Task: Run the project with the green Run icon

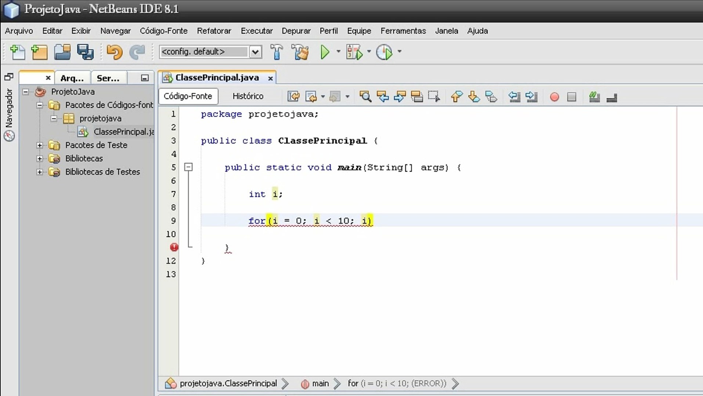Action: click(x=324, y=52)
